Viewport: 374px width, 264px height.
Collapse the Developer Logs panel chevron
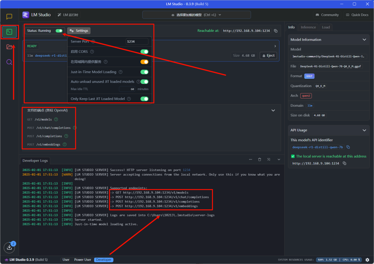tap(279, 160)
